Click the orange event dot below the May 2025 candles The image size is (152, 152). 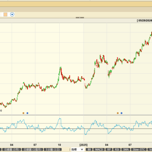[118, 113]
